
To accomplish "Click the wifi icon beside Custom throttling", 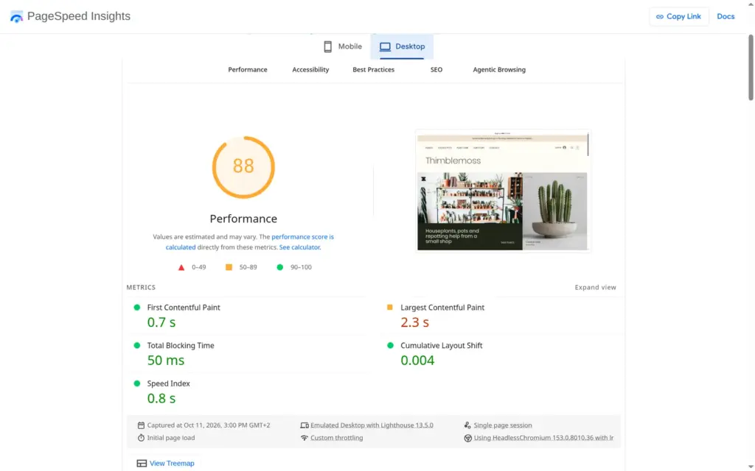I will [305, 438].
